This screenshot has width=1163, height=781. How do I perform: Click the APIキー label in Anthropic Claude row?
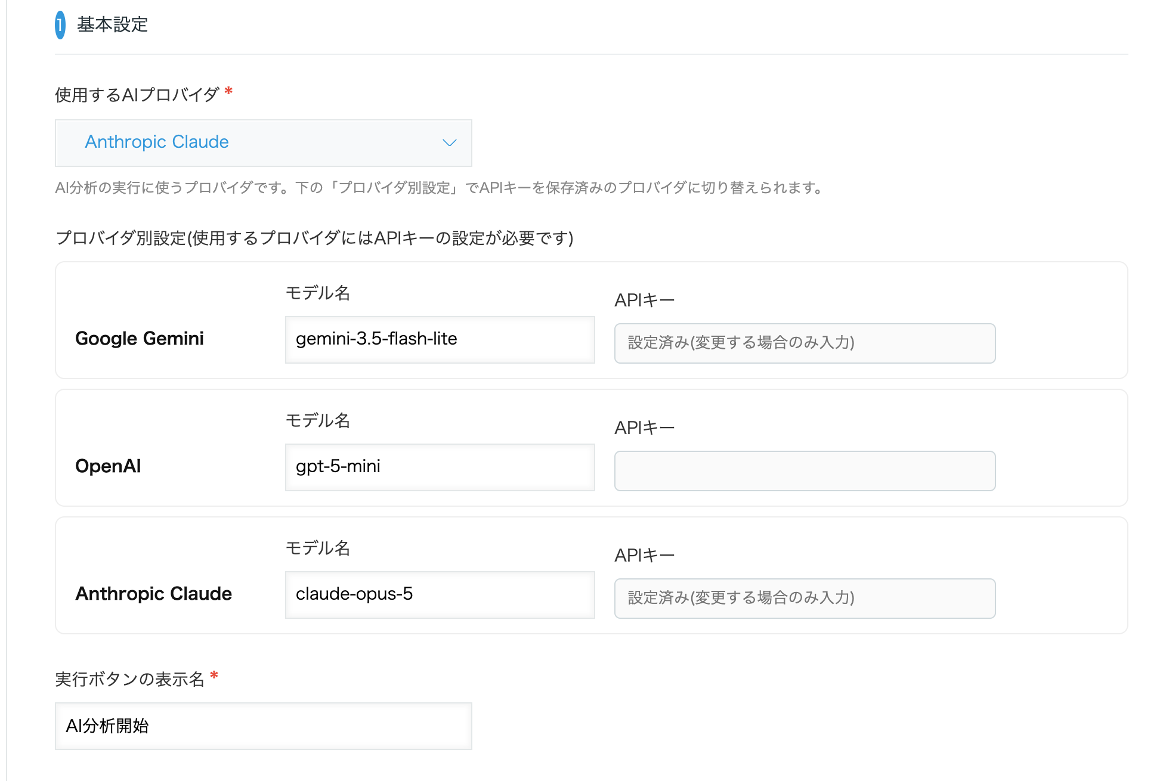(645, 555)
